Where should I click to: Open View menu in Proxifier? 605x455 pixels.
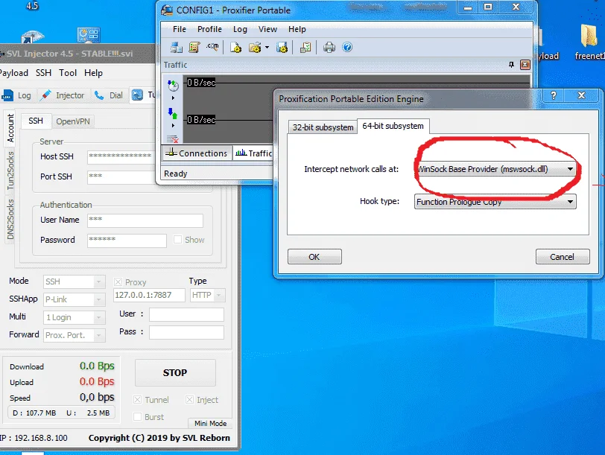pyautogui.click(x=267, y=29)
